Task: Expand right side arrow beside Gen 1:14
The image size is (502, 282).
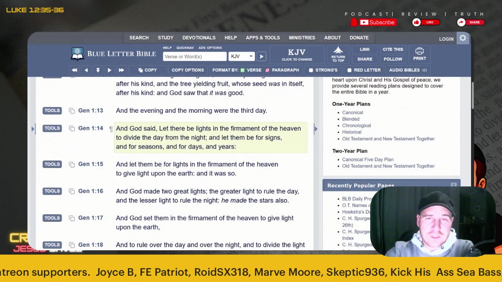Action: click(x=316, y=128)
